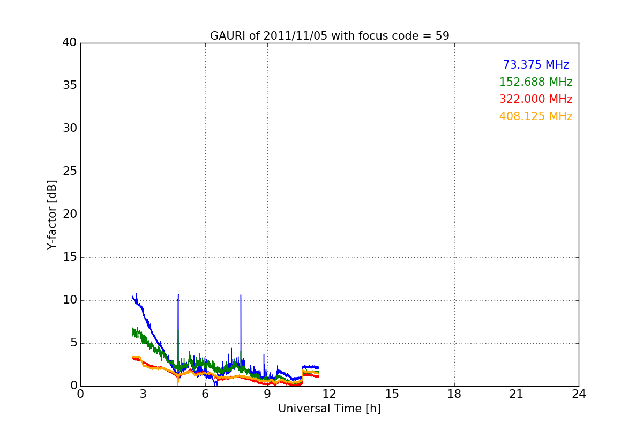Click the "Y-factor [dB]" axis label
643x429 pixels.
point(52,214)
